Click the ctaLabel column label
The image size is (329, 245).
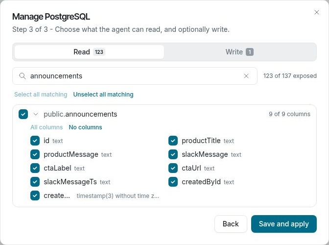(57, 168)
